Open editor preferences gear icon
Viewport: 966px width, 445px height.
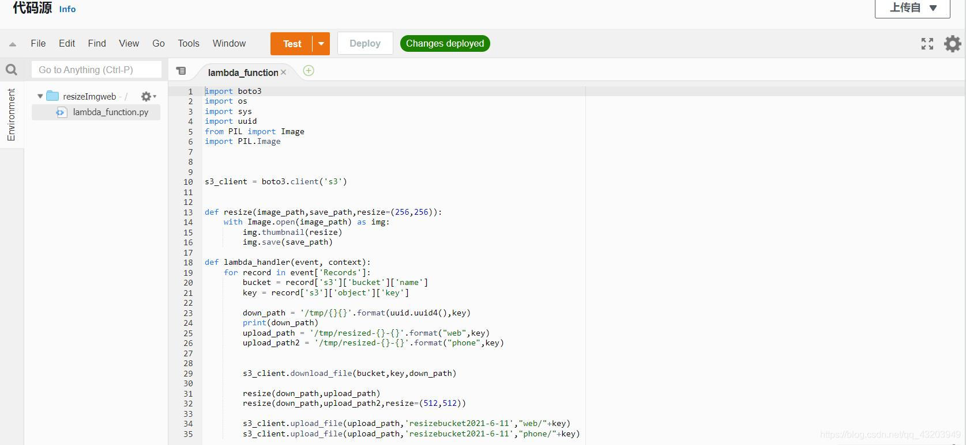point(952,44)
